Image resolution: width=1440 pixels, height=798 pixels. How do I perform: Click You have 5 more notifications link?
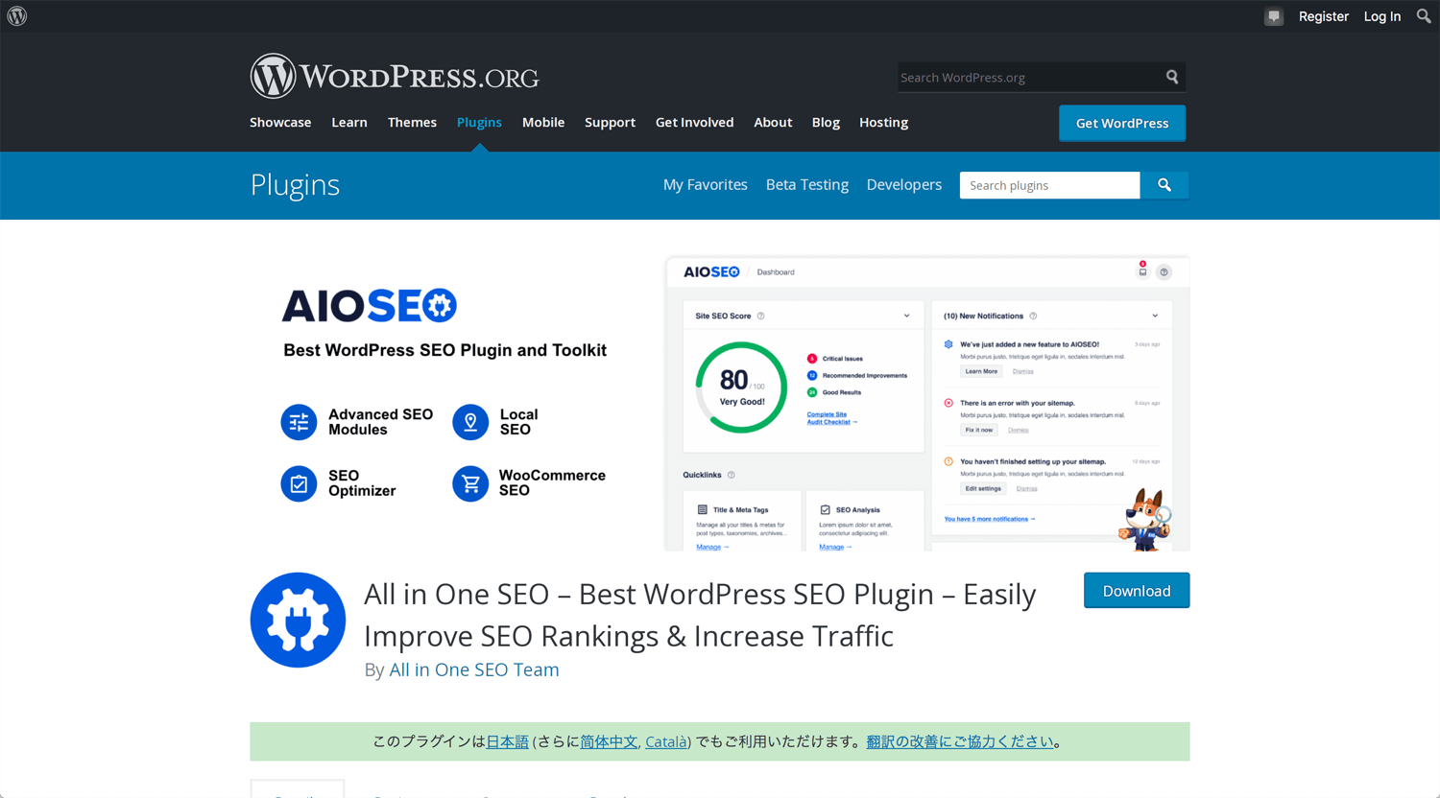(990, 519)
